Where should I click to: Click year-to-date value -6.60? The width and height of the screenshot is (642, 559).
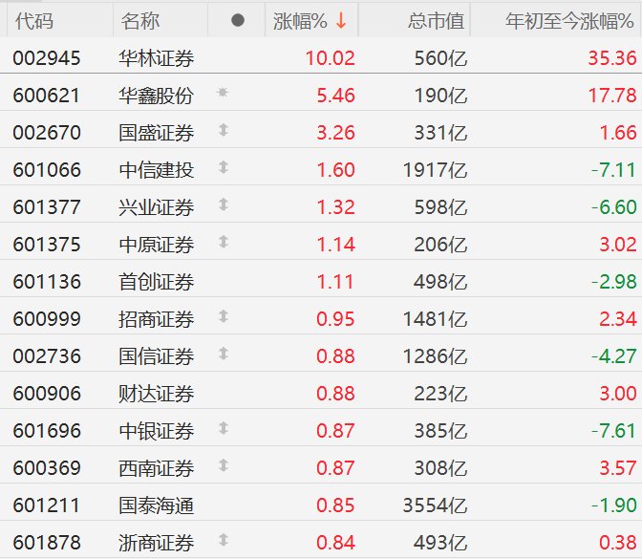click(613, 207)
